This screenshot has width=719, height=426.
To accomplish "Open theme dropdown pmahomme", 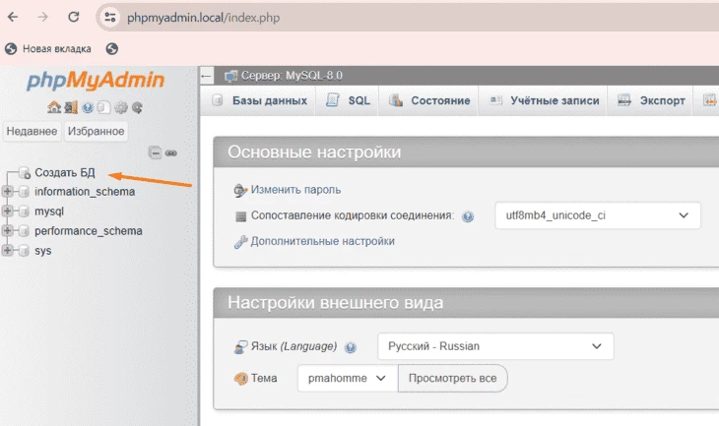I will pyautogui.click(x=348, y=379).
